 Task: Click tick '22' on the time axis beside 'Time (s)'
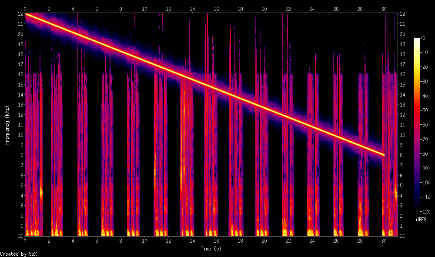(288, 241)
